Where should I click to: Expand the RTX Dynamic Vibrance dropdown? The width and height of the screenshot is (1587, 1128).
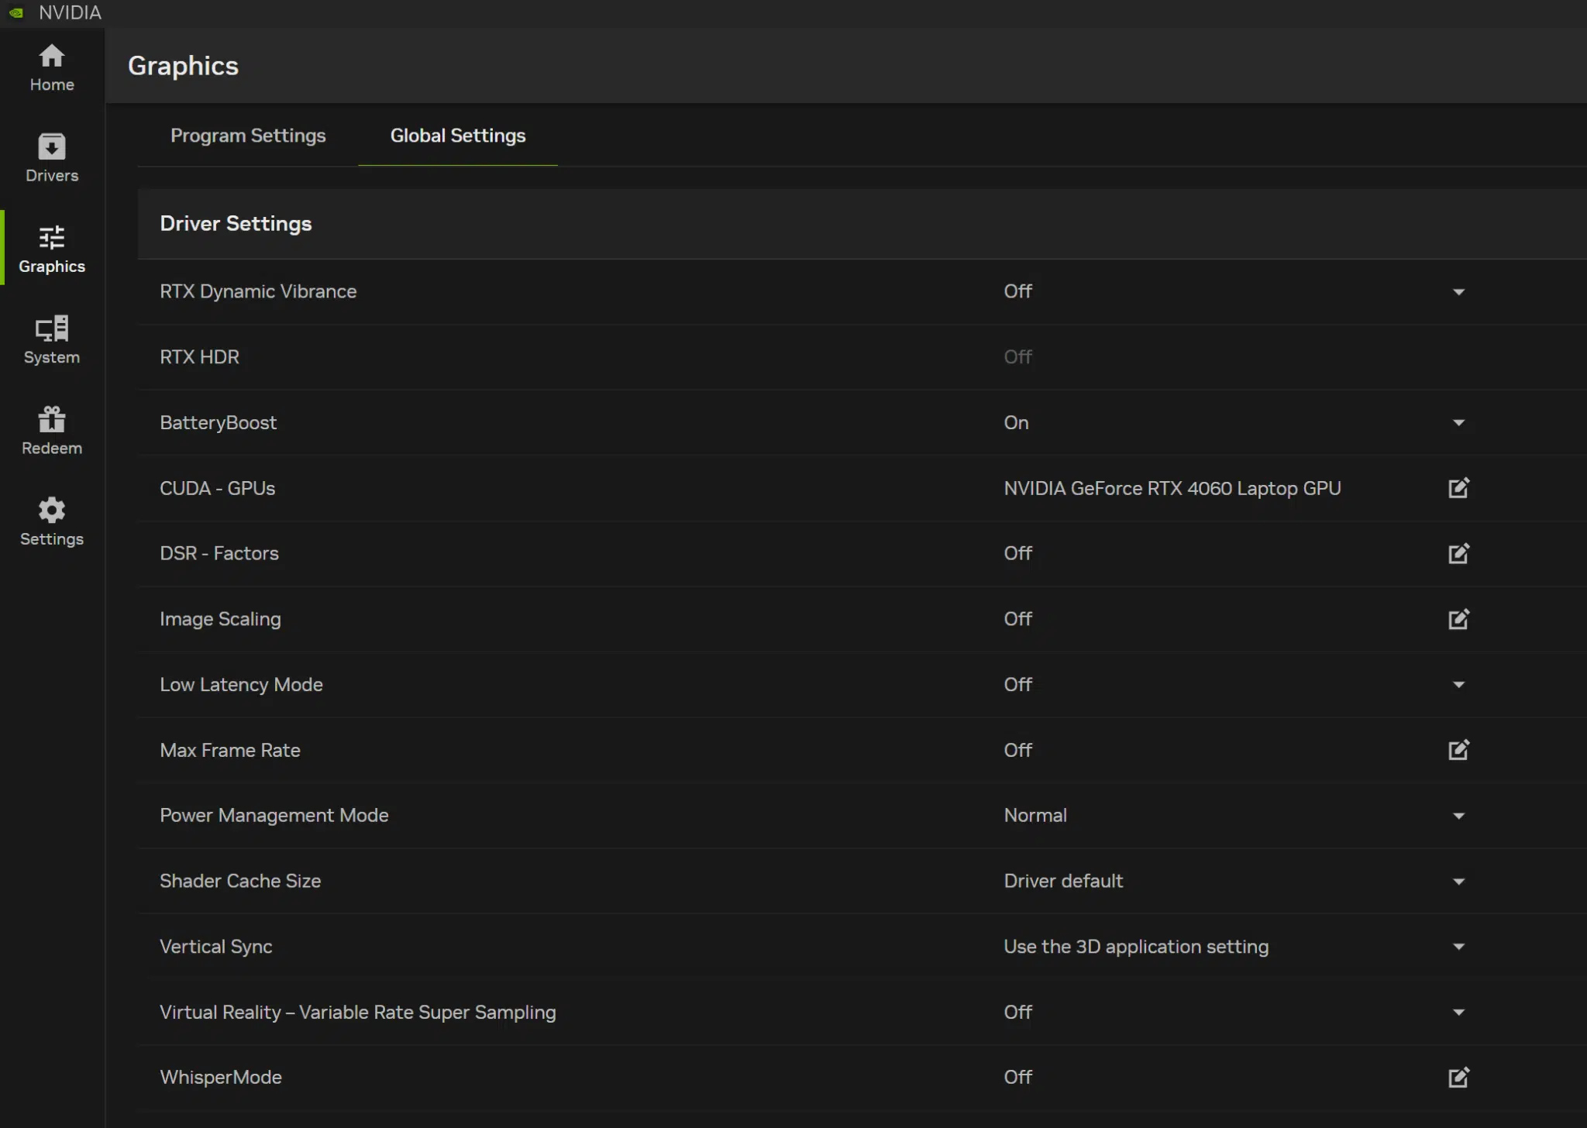[x=1458, y=292]
